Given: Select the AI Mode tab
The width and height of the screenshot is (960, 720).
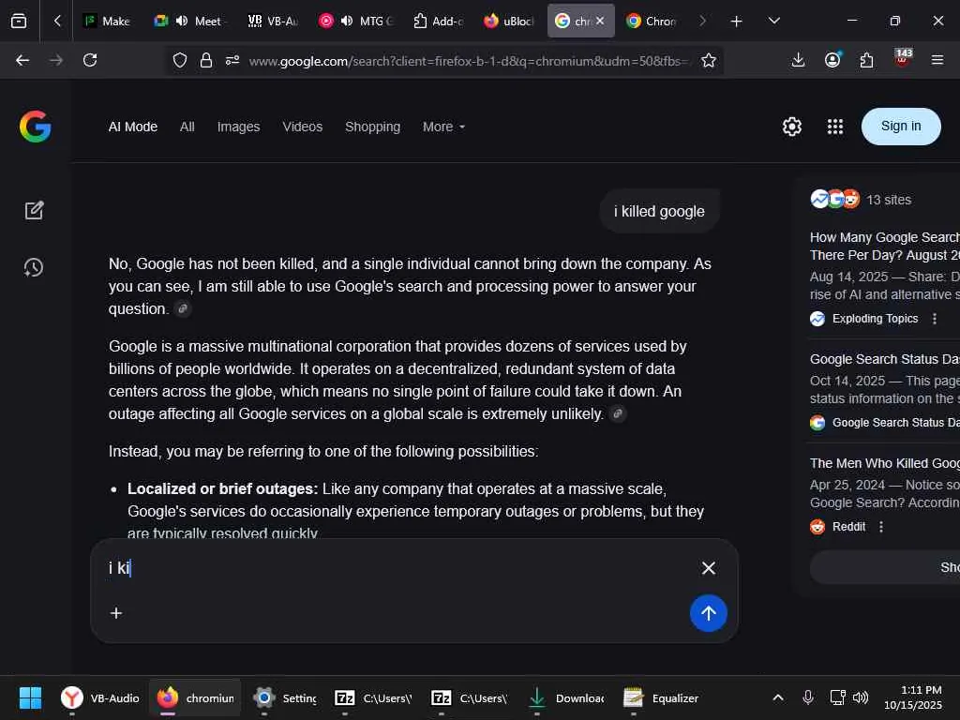Looking at the screenshot, I should (x=133, y=127).
